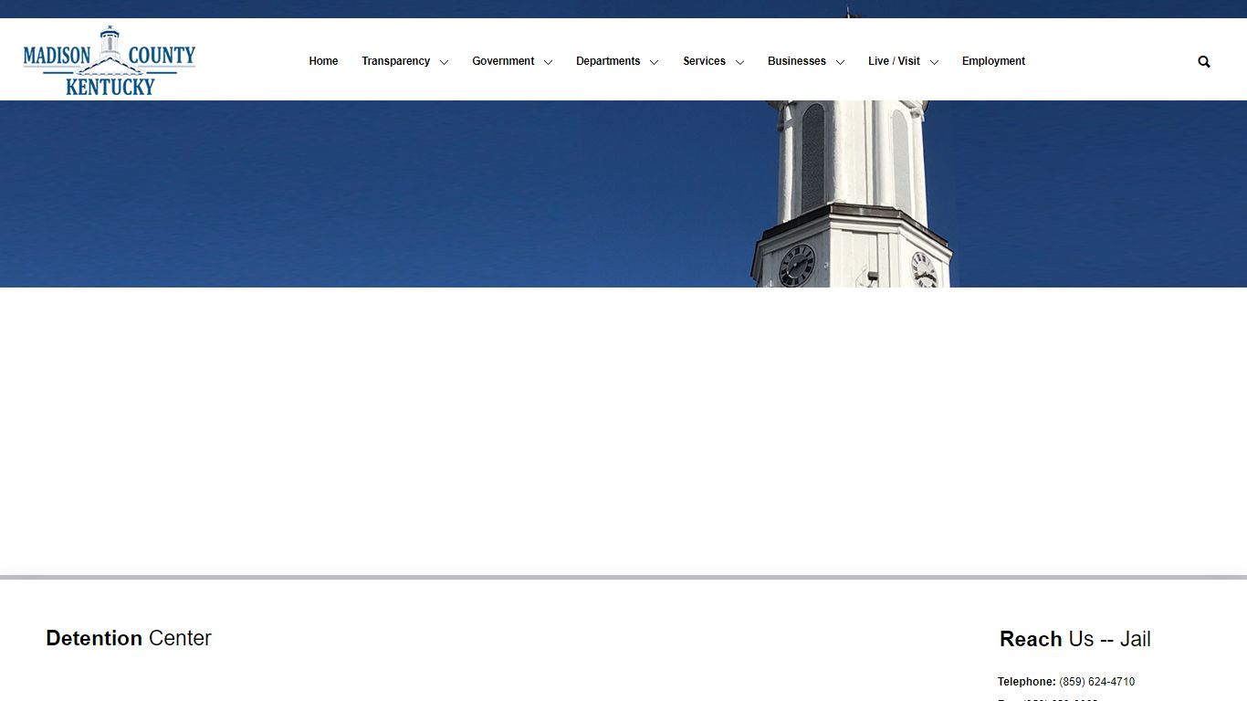Click the Reach Us -- Jail heading

tap(1074, 639)
